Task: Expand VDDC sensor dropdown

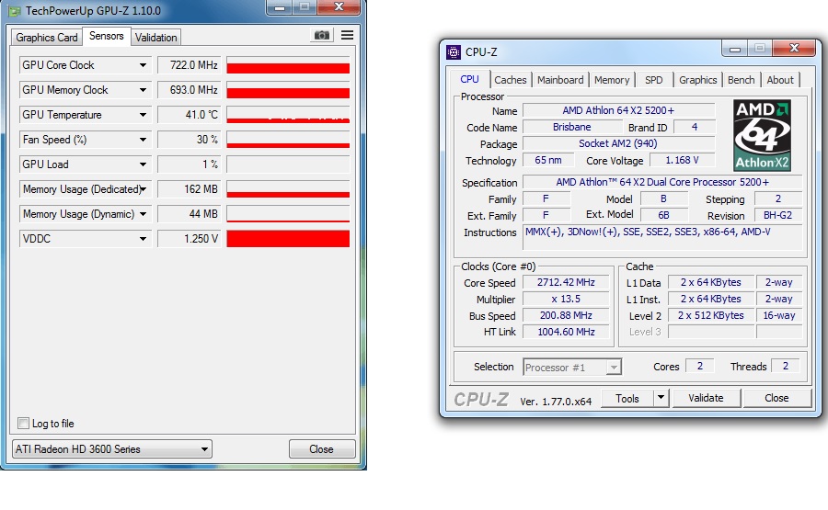Action: [143, 239]
